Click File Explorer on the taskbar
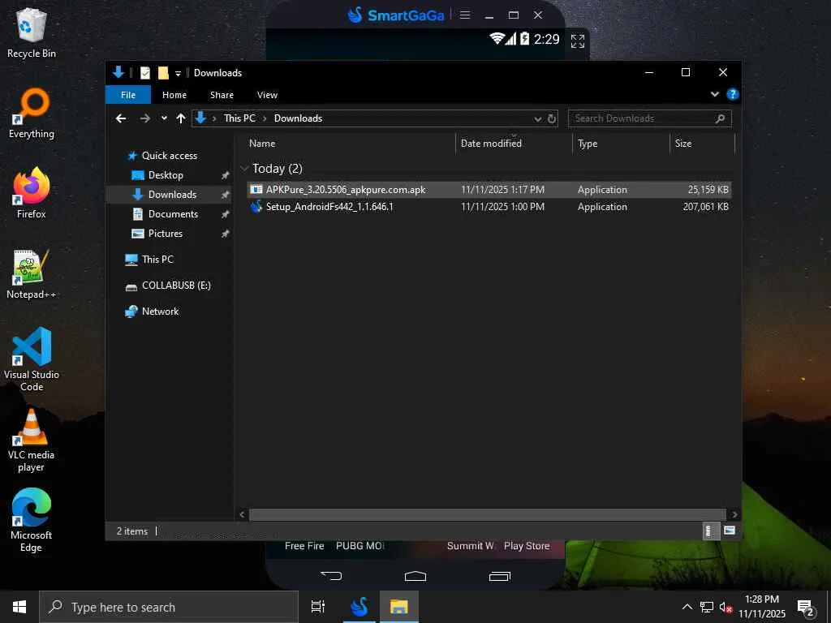Screen dimensions: 831x623 pyautogui.click(x=398, y=607)
